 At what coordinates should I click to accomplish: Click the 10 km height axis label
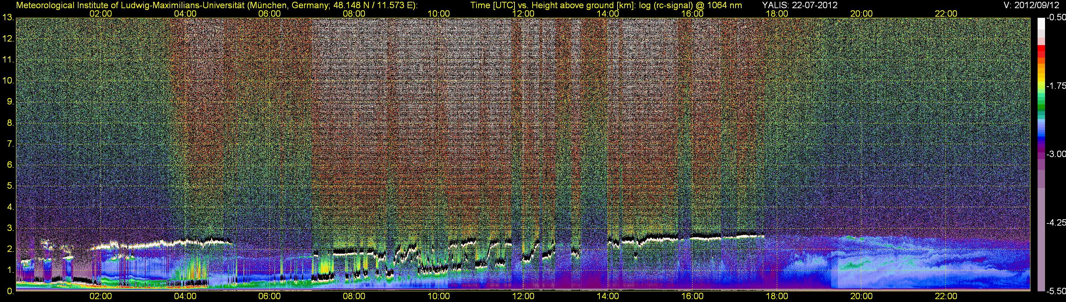[7, 81]
